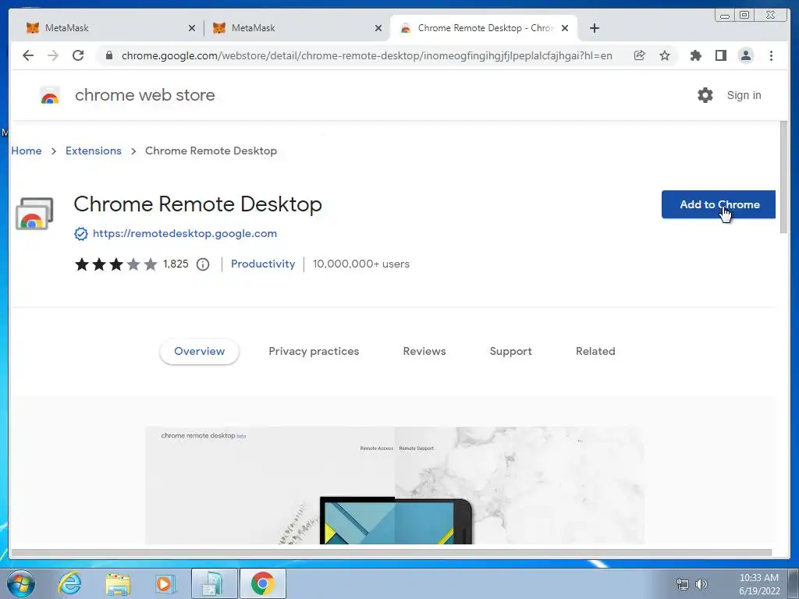The height and width of the screenshot is (599, 799).
Task: Click the lock site info icon
Action: tap(108, 55)
